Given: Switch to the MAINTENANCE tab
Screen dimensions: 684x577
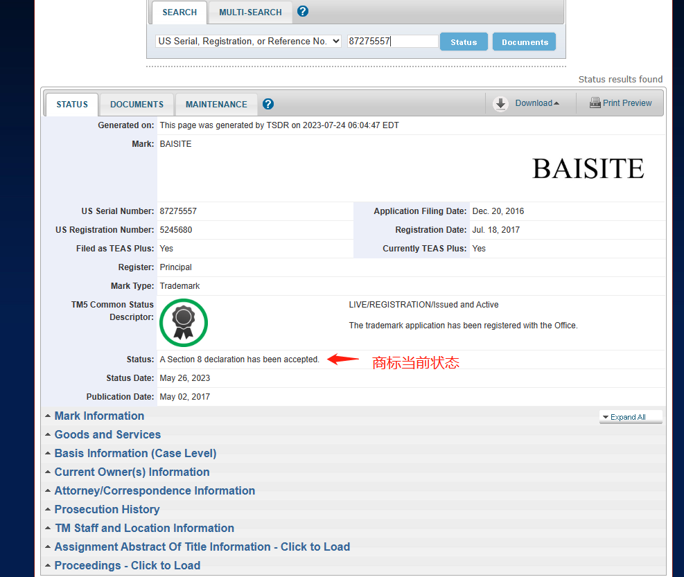Looking at the screenshot, I should pyautogui.click(x=216, y=105).
